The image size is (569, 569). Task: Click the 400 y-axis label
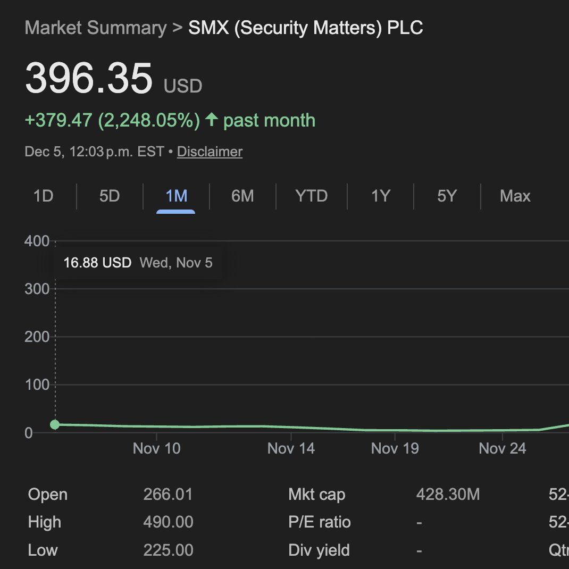tap(37, 241)
